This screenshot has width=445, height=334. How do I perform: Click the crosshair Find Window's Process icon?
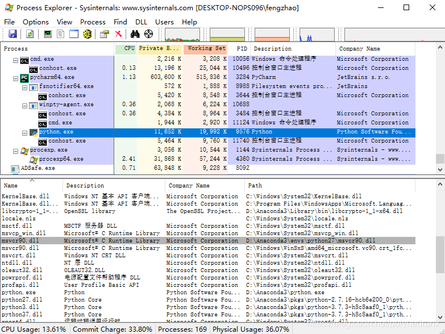pos(149,34)
